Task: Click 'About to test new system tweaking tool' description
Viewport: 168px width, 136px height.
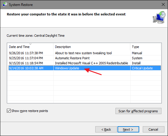Action: point(83,53)
